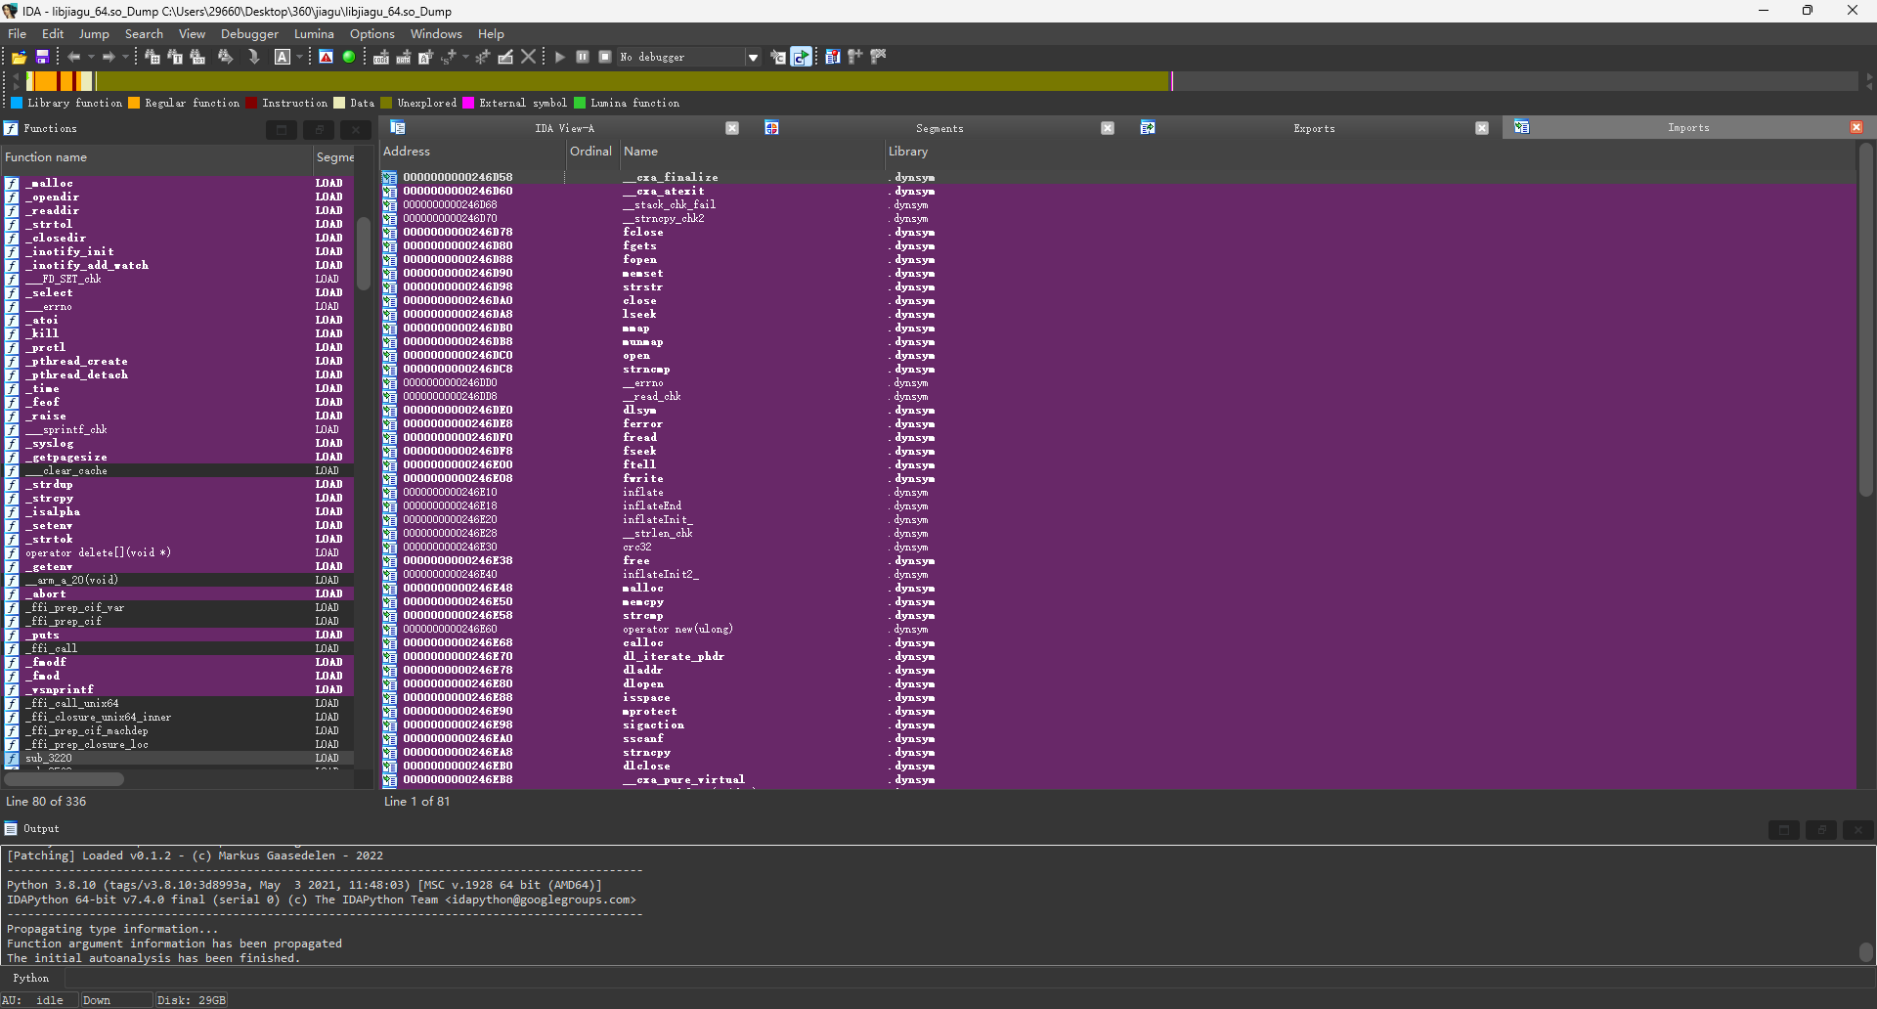Jump forward with the right arrow icon
This screenshot has width=1877, height=1009.
pyautogui.click(x=109, y=58)
